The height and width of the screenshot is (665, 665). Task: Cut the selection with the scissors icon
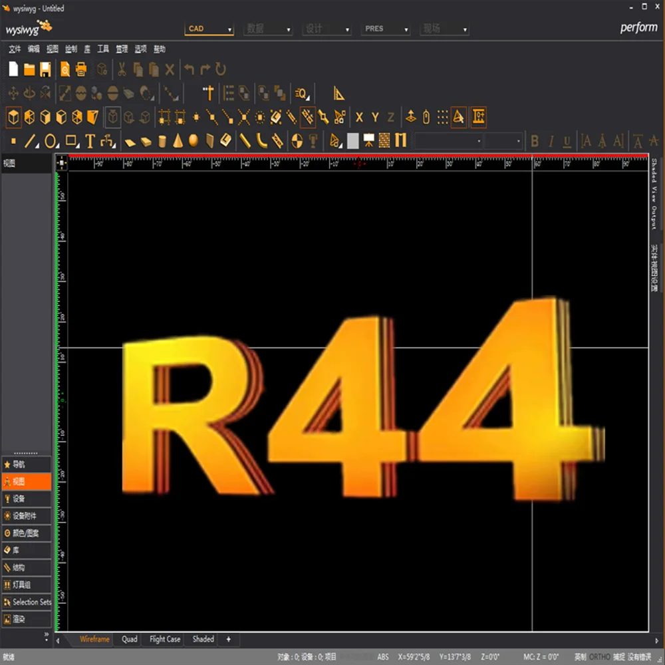(x=122, y=69)
